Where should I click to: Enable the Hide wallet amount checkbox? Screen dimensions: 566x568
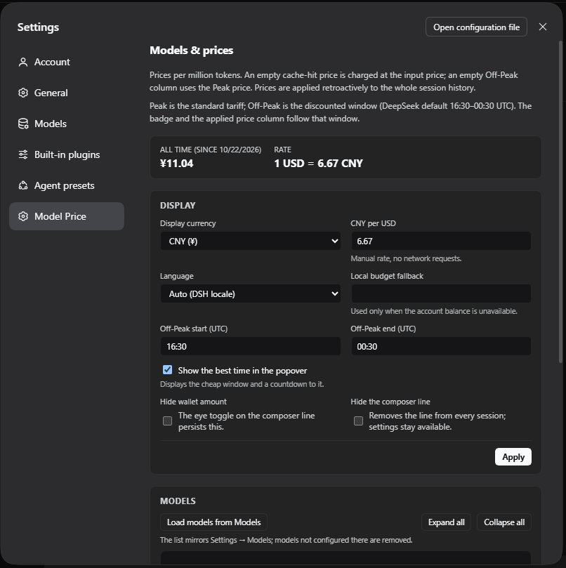167,421
